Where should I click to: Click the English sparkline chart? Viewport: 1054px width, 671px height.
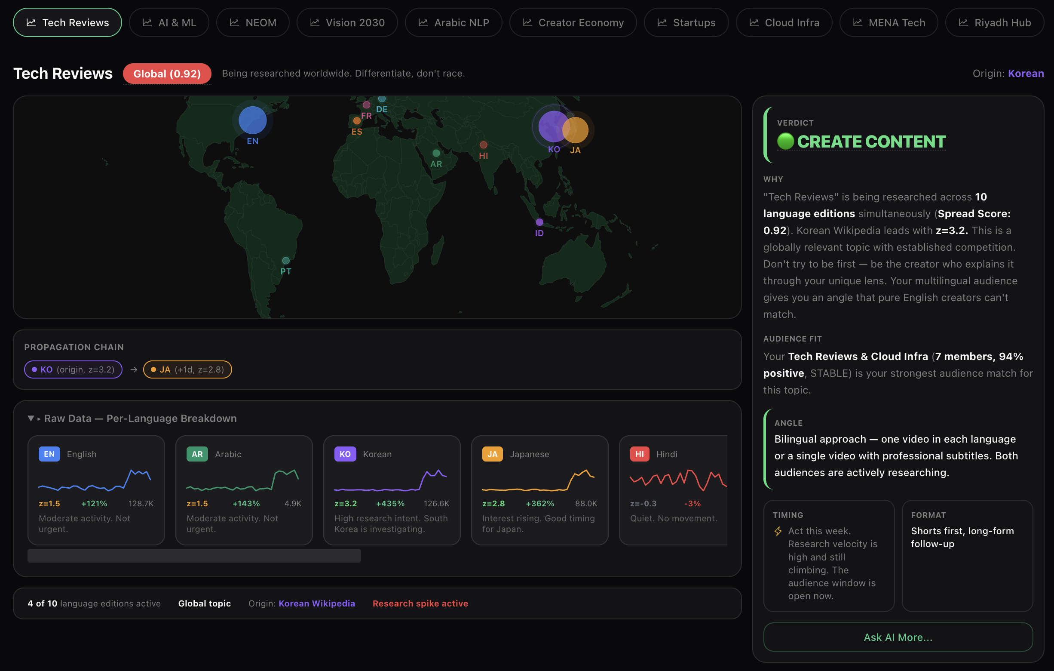click(95, 480)
